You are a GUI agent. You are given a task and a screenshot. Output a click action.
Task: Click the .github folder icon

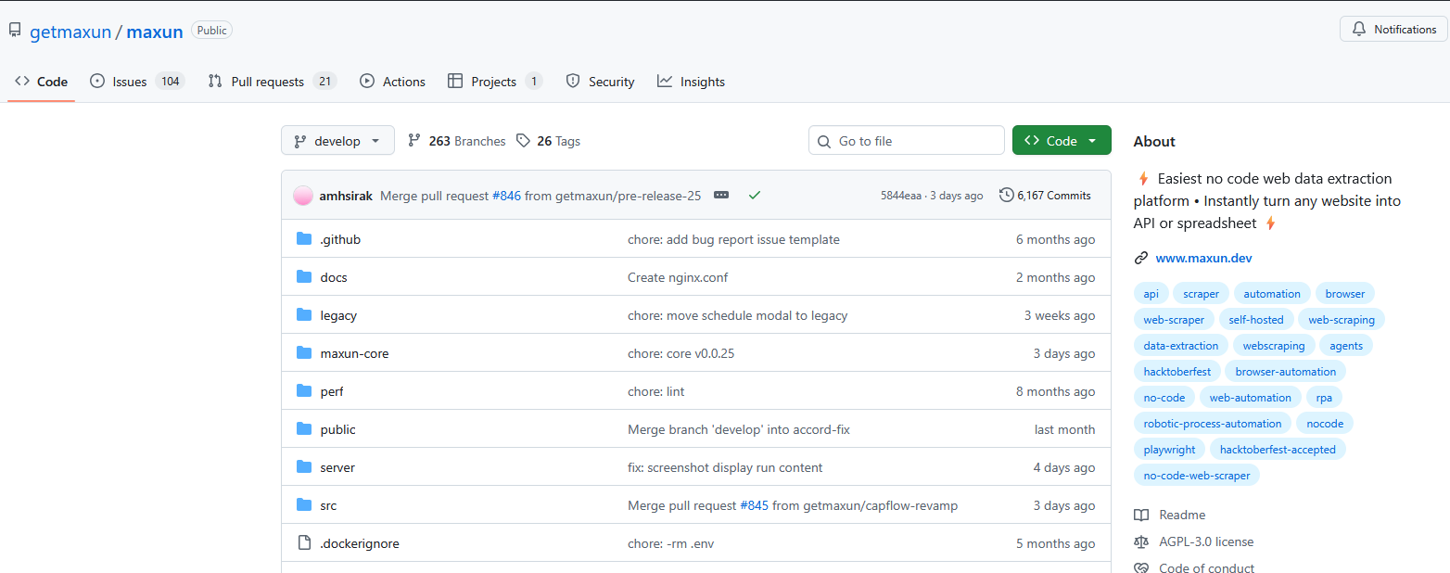304,239
